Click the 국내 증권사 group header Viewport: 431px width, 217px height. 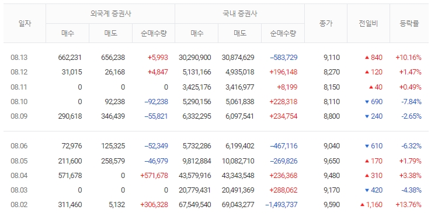pos(239,14)
